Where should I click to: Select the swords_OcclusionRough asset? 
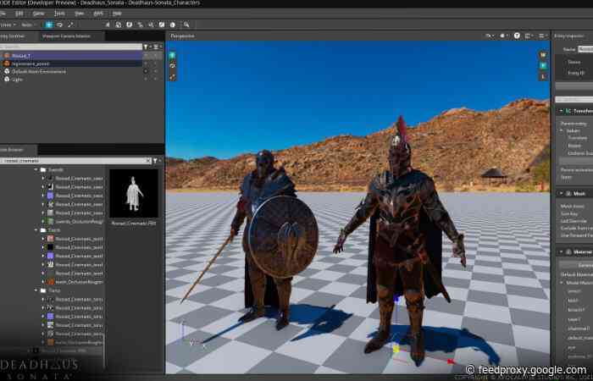75,222
